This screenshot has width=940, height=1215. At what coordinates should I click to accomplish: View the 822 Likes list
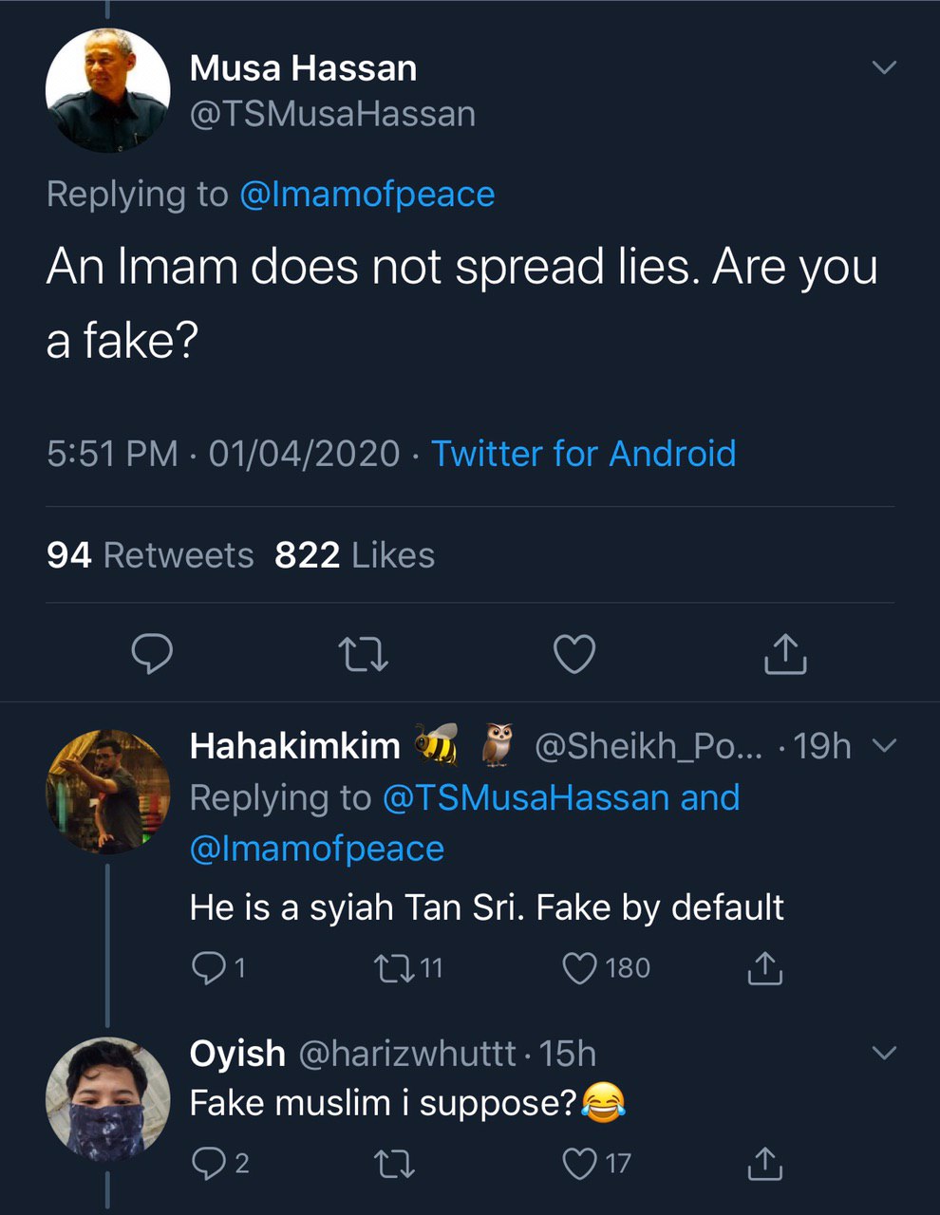(x=354, y=555)
